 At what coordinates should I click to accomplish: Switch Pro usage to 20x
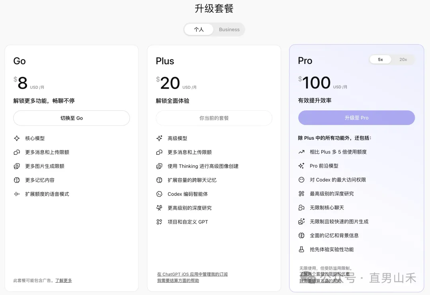click(403, 60)
